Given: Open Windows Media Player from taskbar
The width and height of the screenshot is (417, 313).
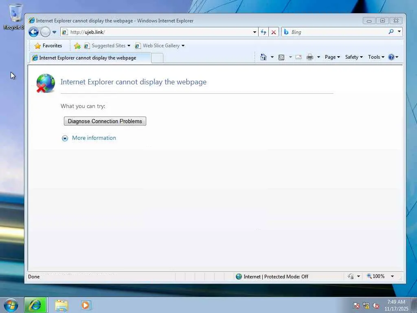Looking at the screenshot, I should 86,305.
